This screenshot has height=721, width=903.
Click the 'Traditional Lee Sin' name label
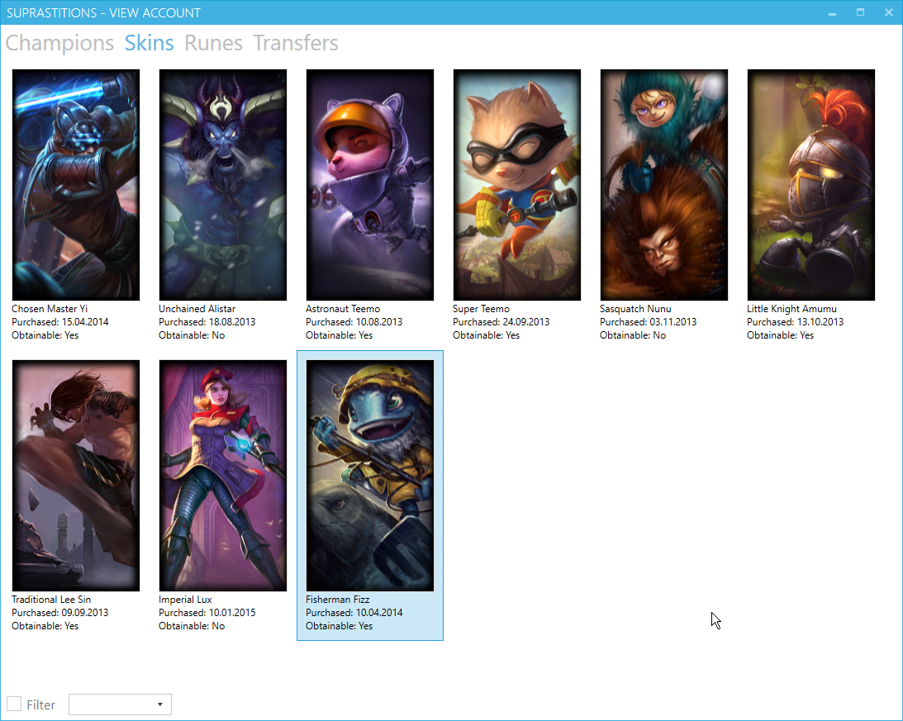(x=51, y=600)
